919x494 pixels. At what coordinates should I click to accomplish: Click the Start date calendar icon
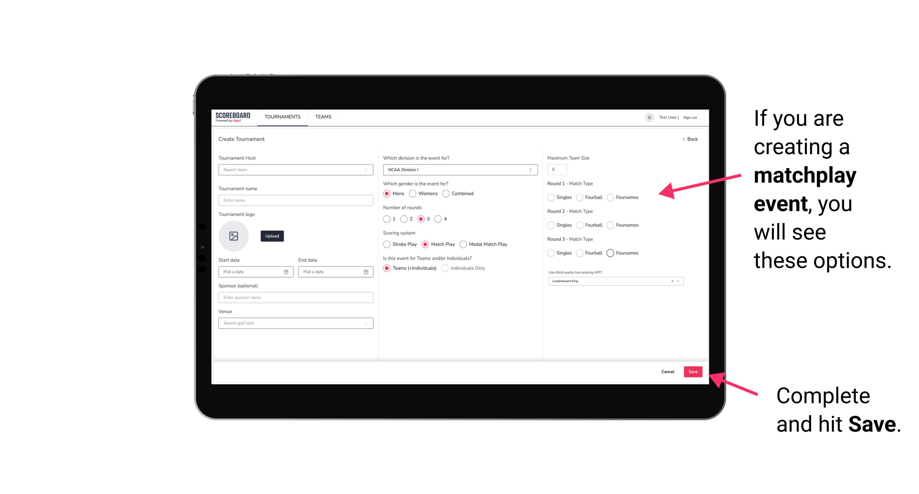tap(287, 271)
